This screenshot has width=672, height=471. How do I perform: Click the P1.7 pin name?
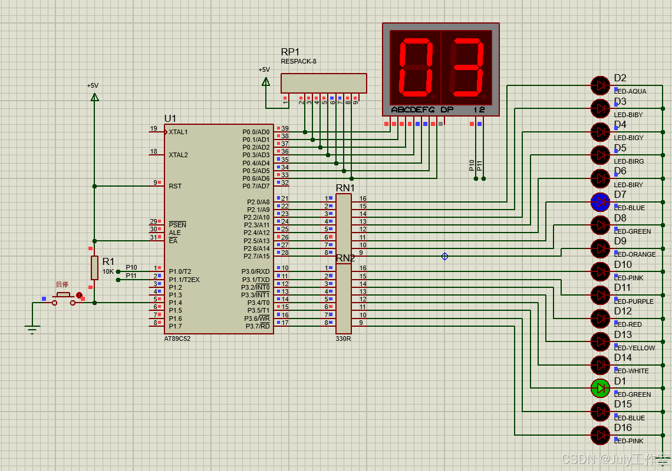(175, 326)
